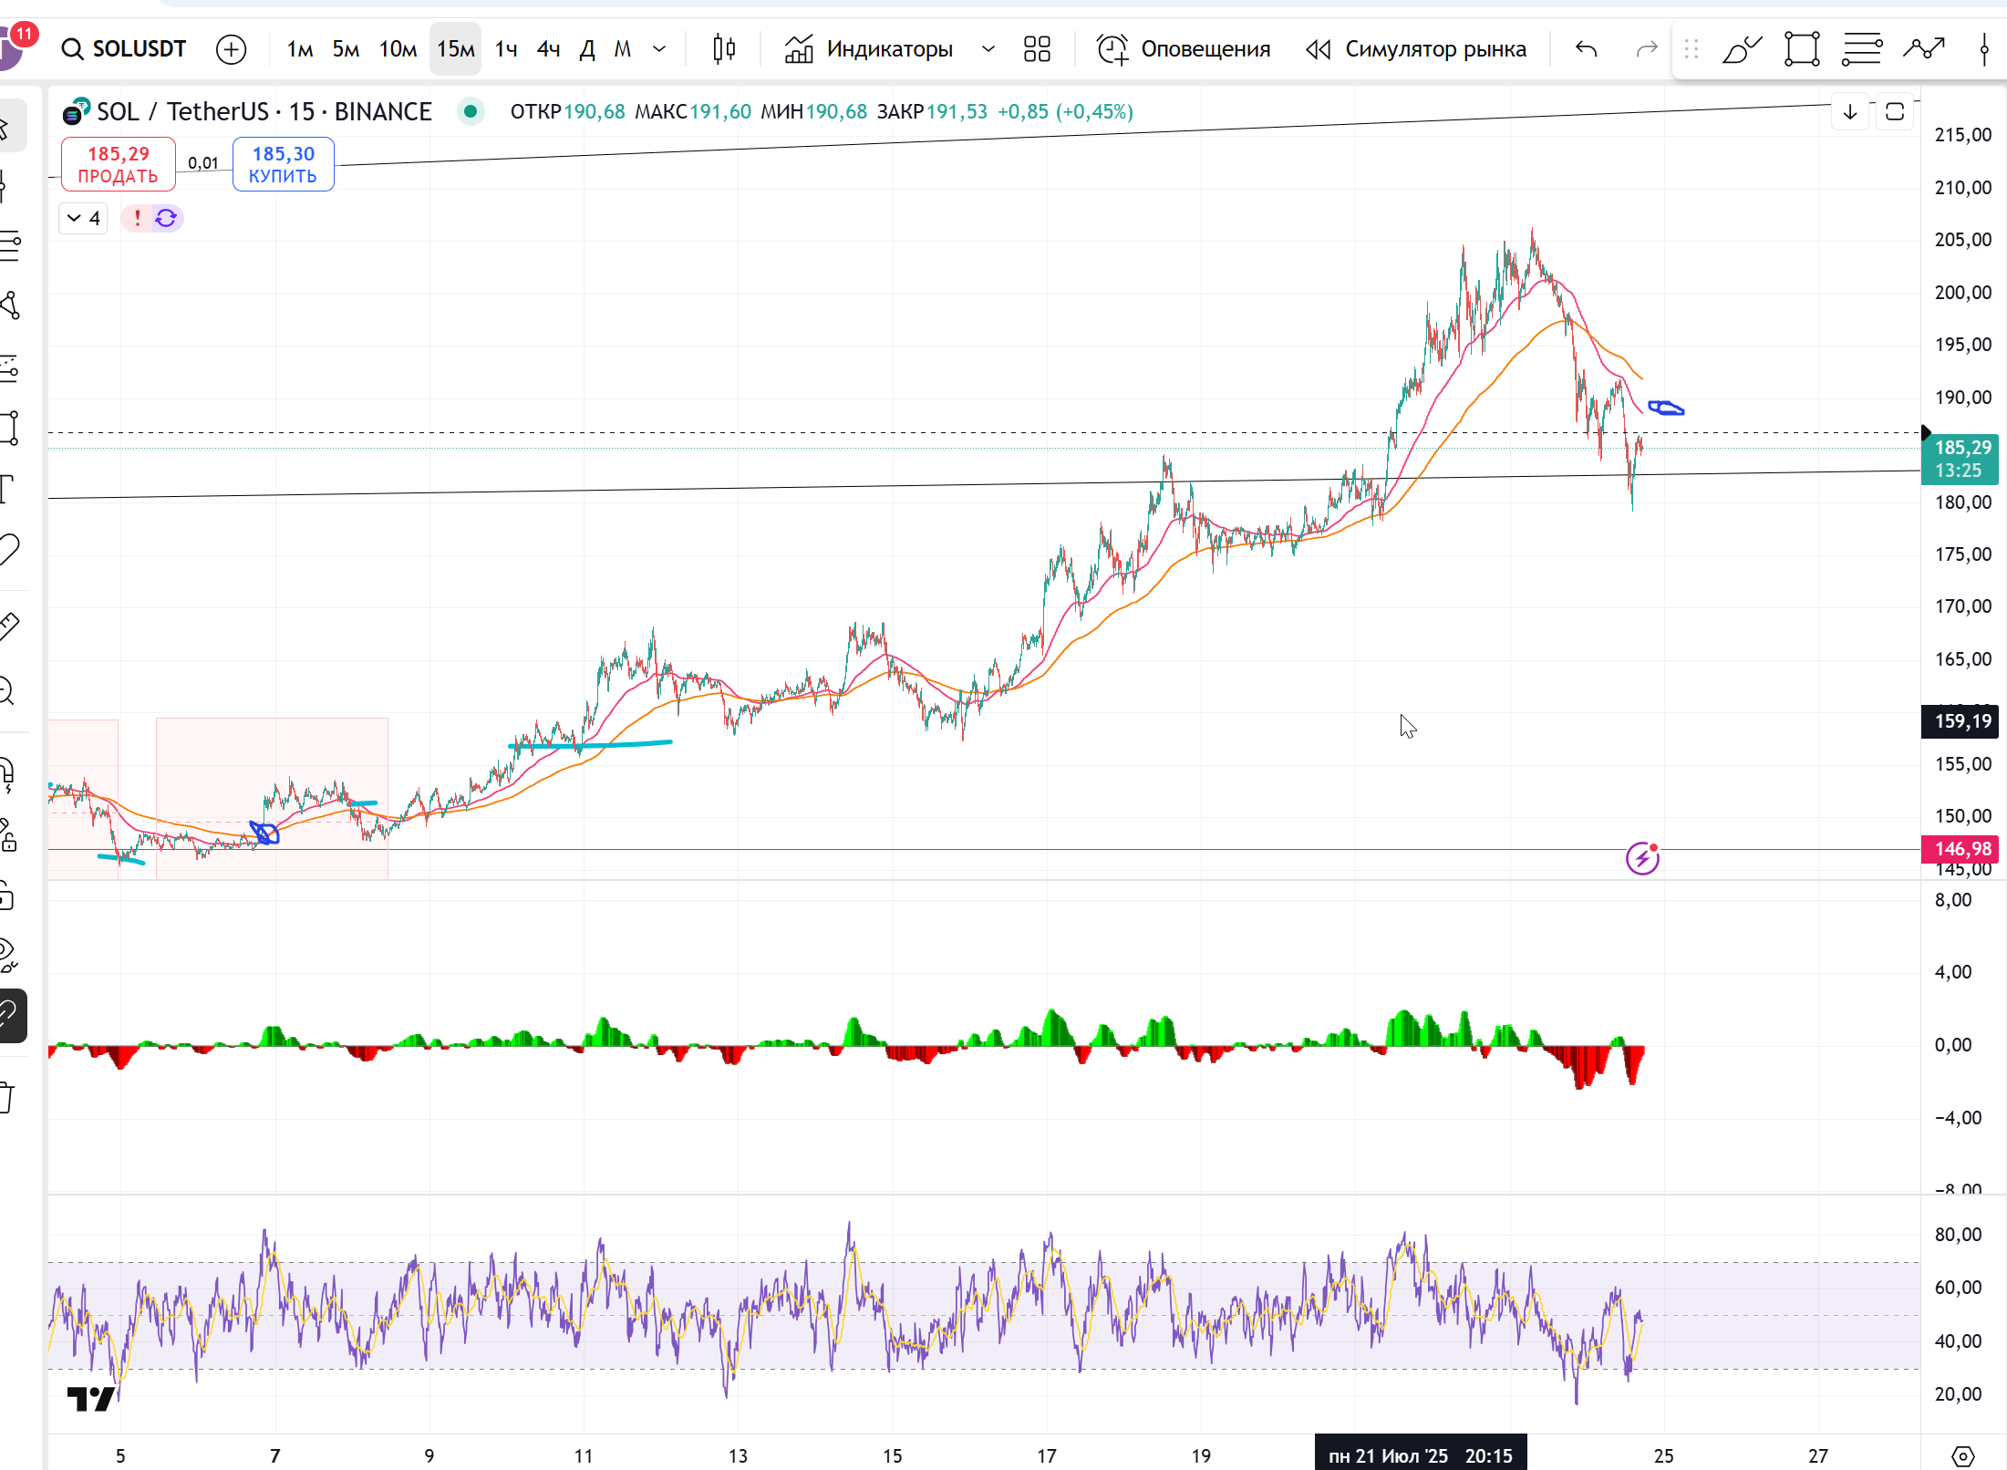This screenshot has width=2007, height=1470.
Task: Open chart settings gear on the time axis
Action: point(1963,1455)
